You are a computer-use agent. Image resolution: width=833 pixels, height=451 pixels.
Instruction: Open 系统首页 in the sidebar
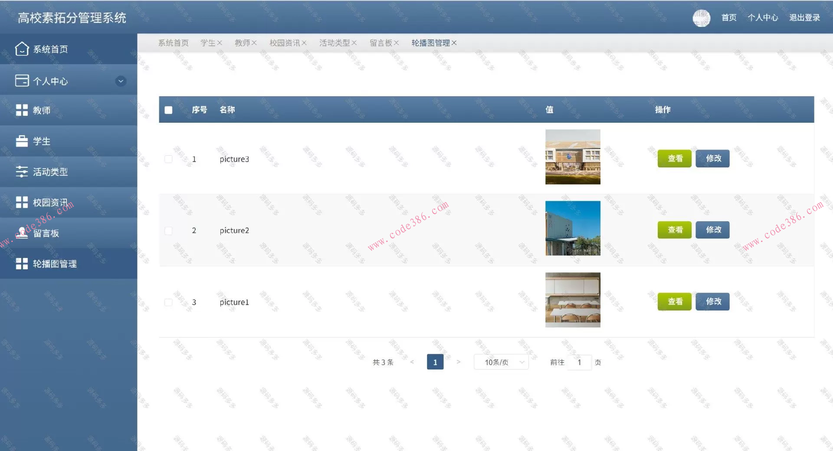pyautogui.click(x=69, y=49)
